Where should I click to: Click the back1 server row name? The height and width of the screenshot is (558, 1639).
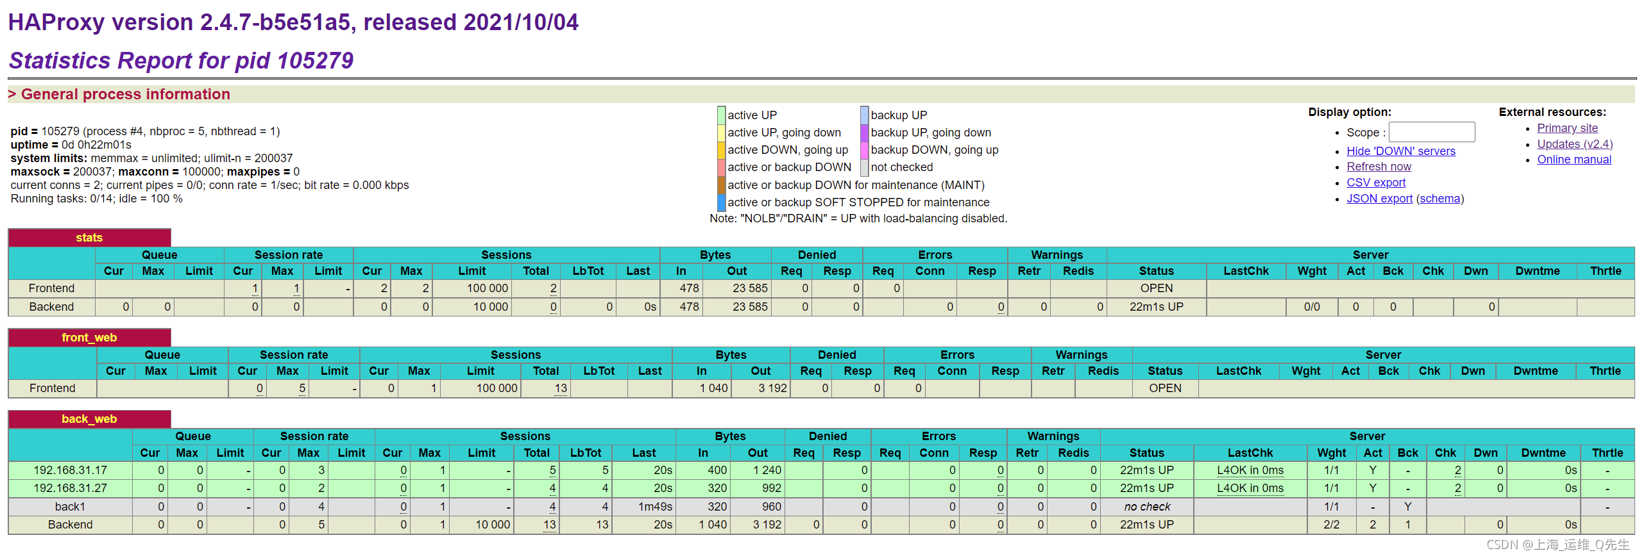click(70, 507)
